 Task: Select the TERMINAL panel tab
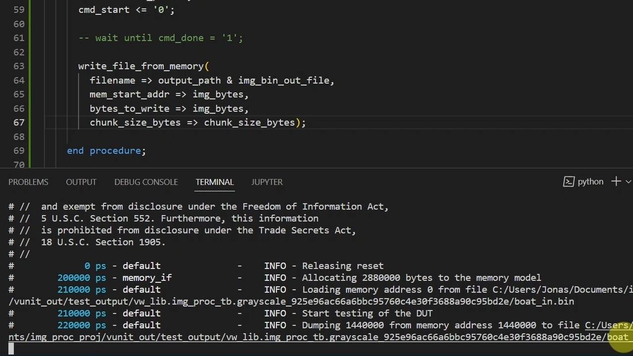tap(215, 182)
